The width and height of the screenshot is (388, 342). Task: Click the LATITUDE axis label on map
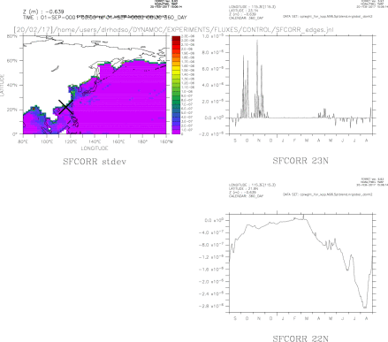pyautogui.click(x=3, y=85)
